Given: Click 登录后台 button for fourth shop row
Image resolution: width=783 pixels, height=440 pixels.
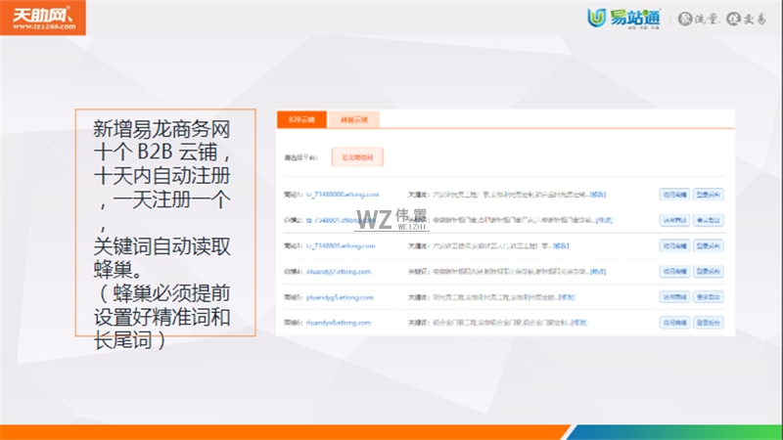Looking at the screenshot, I should click(709, 269).
